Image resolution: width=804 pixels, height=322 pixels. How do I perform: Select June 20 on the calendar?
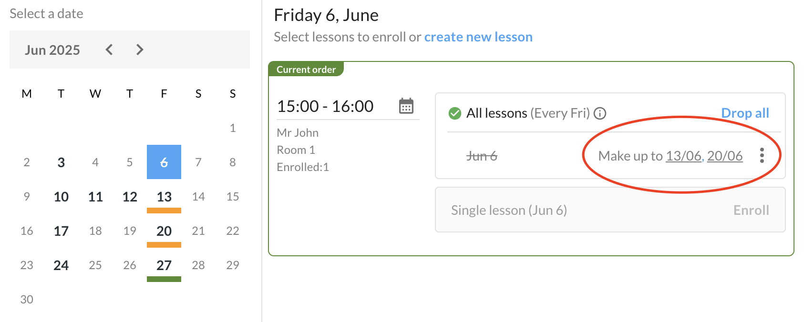[164, 231]
